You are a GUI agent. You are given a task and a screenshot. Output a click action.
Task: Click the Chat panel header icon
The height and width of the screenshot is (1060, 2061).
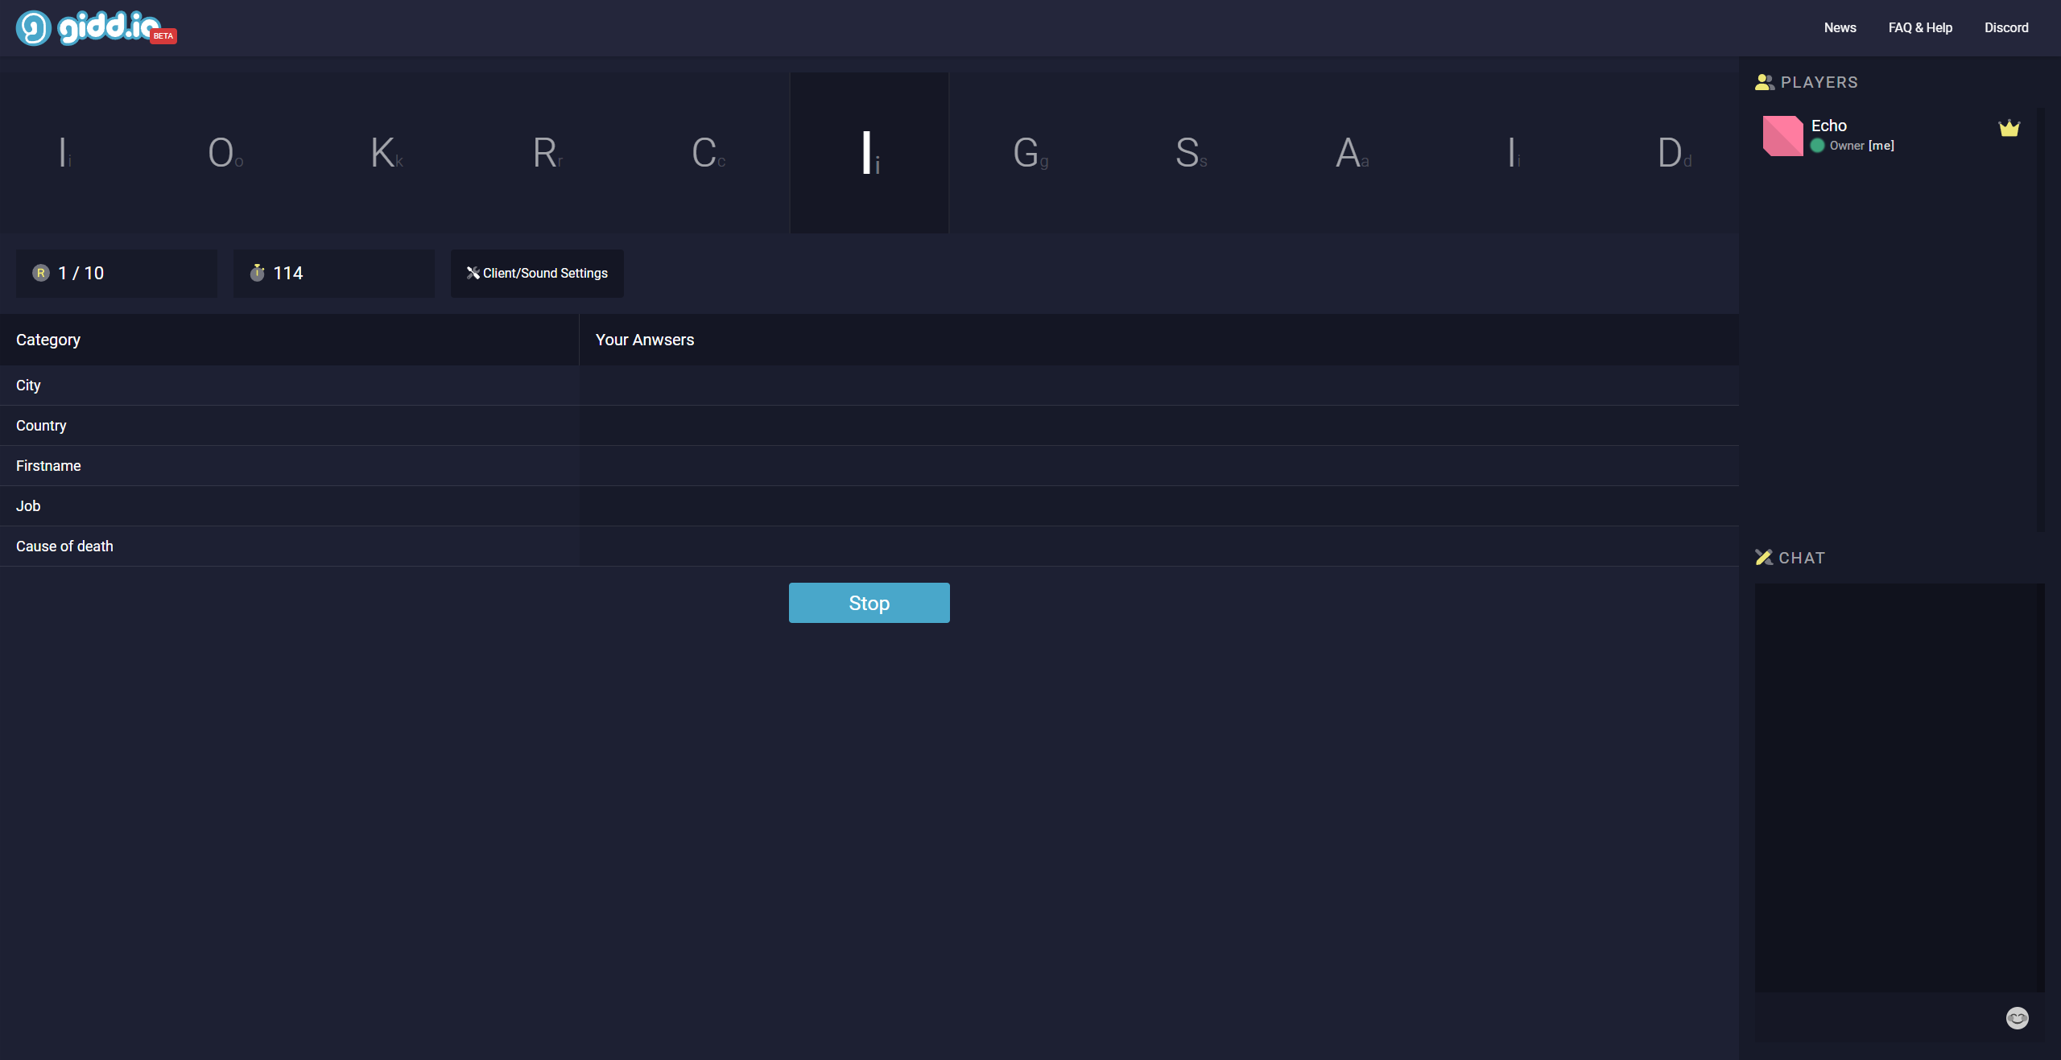pos(1763,557)
